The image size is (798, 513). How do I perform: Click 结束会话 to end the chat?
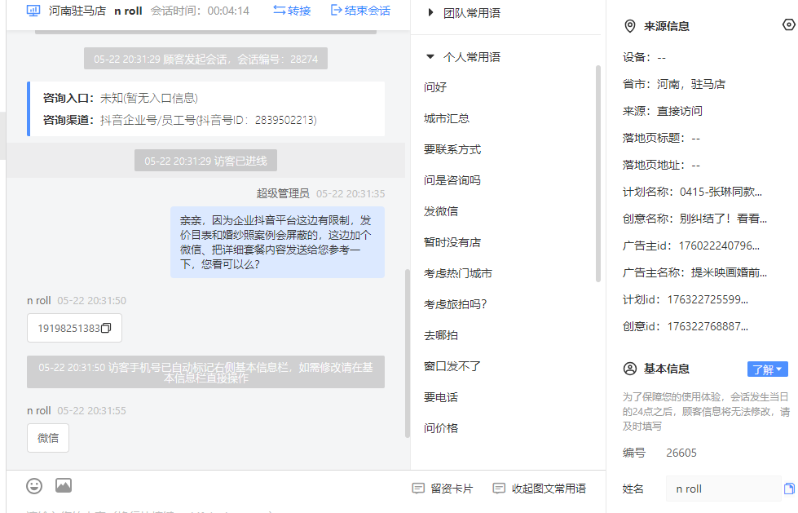pyautogui.click(x=360, y=11)
